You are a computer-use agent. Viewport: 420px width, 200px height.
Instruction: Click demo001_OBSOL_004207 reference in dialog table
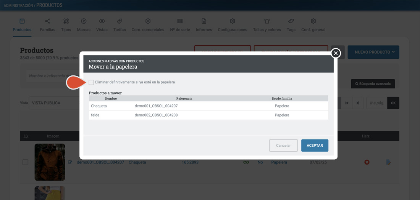[x=156, y=106]
